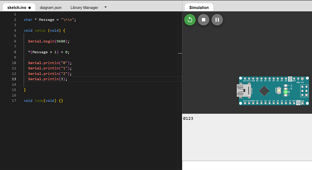Screen dimensions: 312x170
Task: Switch to the diagram.json tab
Action: (51, 8)
